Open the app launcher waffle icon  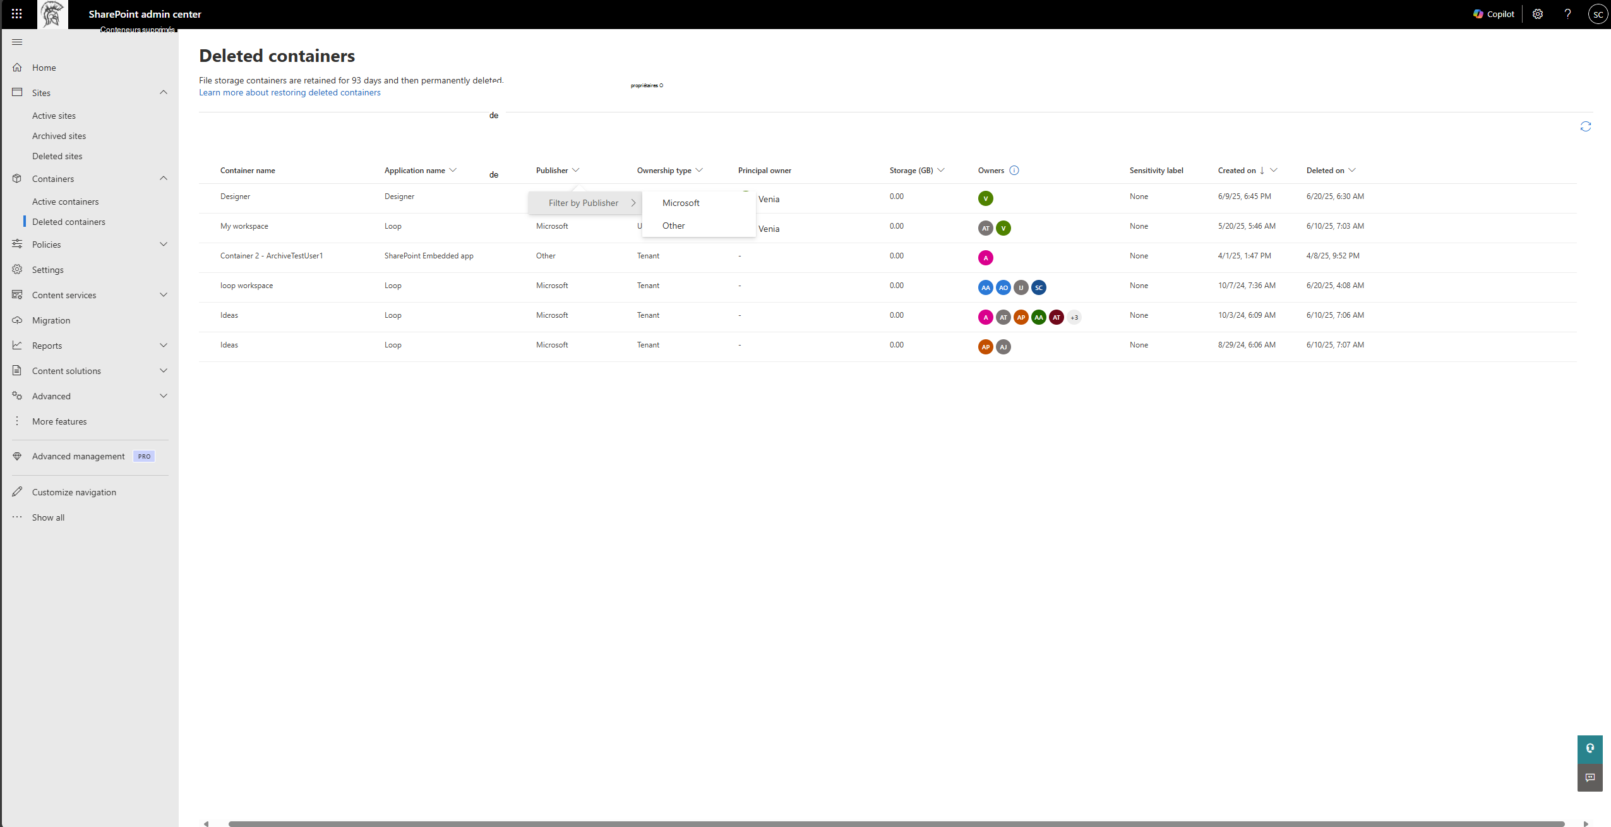pos(17,14)
